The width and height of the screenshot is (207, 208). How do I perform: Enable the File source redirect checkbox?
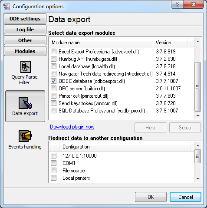point(53,171)
